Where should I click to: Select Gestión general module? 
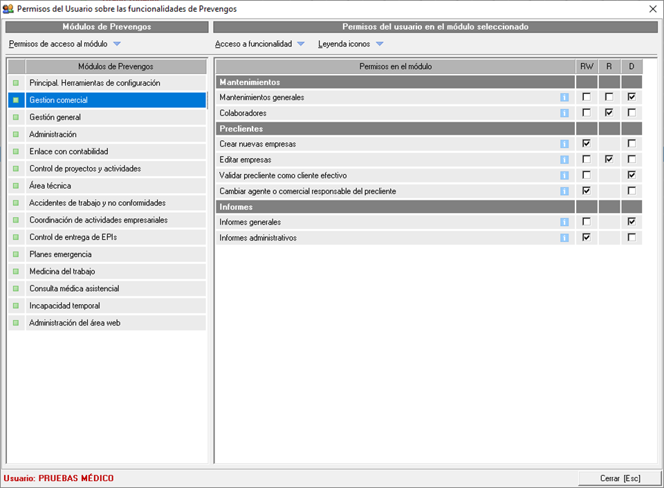click(55, 118)
